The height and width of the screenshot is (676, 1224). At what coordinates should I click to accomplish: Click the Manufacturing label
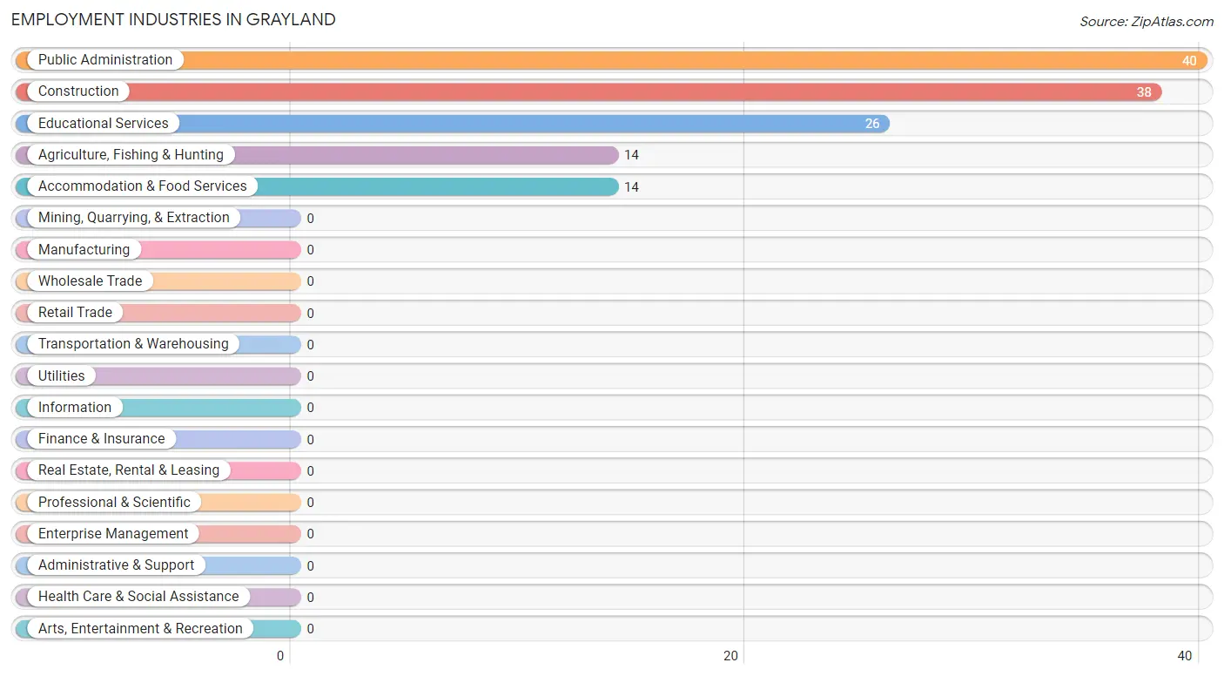coord(84,250)
